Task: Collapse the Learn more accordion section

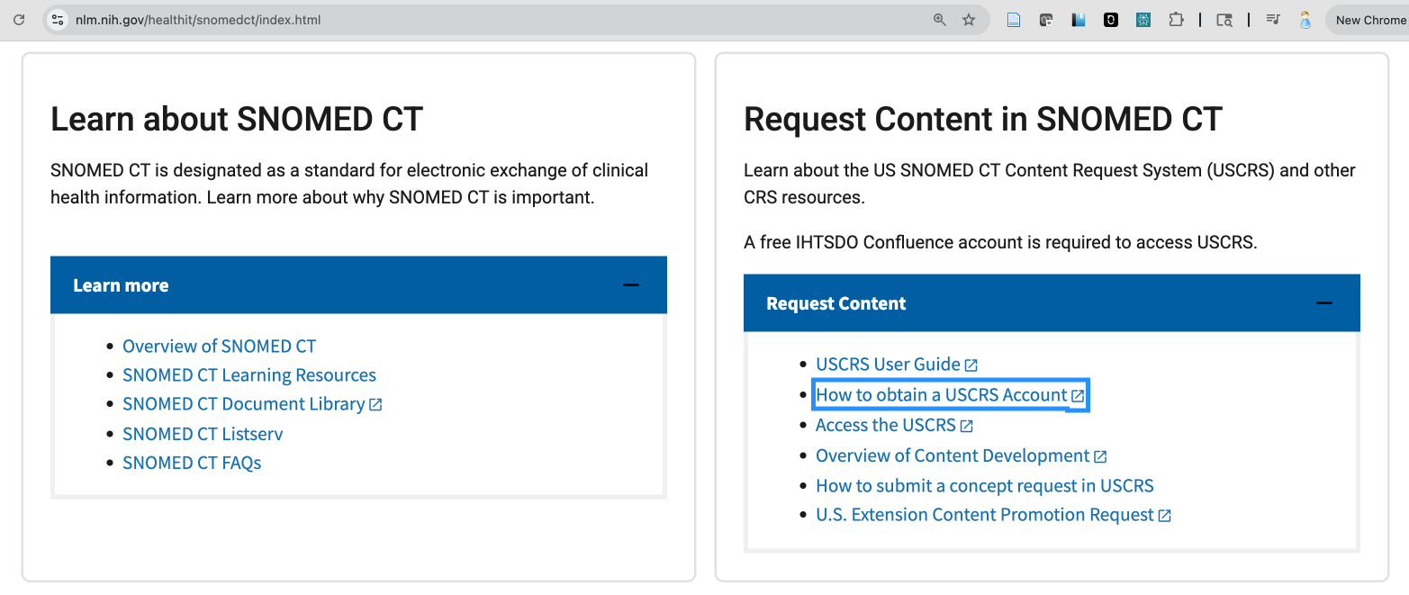Action: click(x=630, y=285)
